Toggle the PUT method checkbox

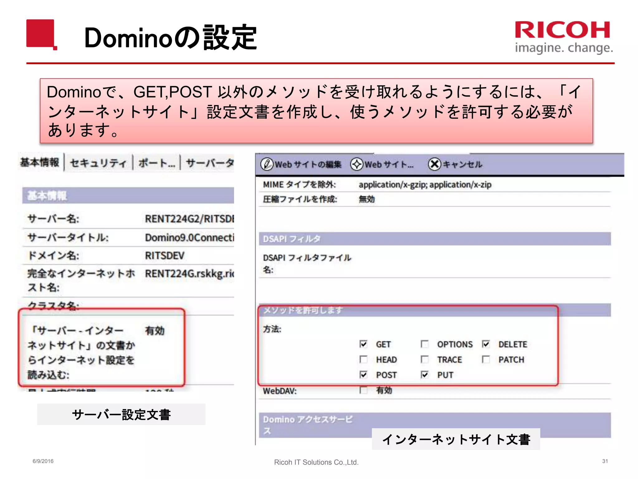[424, 375]
